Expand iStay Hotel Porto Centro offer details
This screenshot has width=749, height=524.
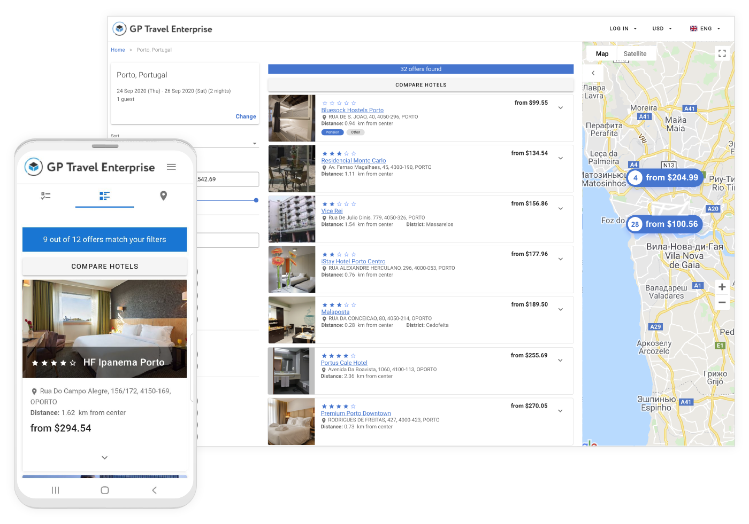coord(561,259)
